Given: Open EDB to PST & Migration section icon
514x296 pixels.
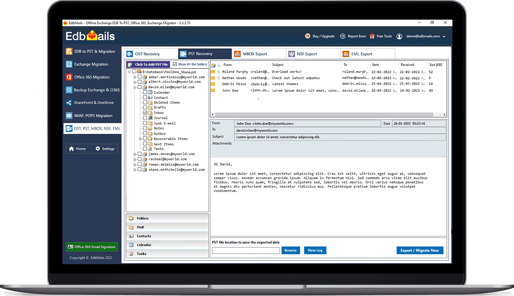Looking at the screenshot, I should click(x=69, y=51).
